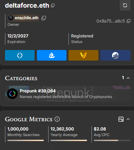This screenshot has height=150, width=134.
Task: Click the Prepunk category description text
Action: tap(66, 97)
